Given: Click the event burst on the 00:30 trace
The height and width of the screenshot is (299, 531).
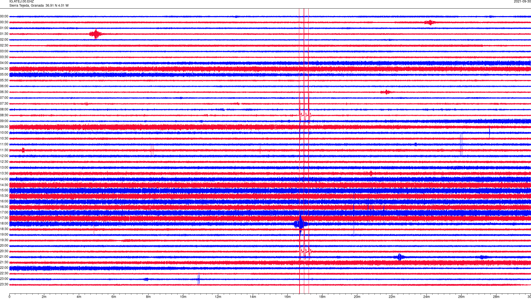Looking at the screenshot, I should click(430, 22).
